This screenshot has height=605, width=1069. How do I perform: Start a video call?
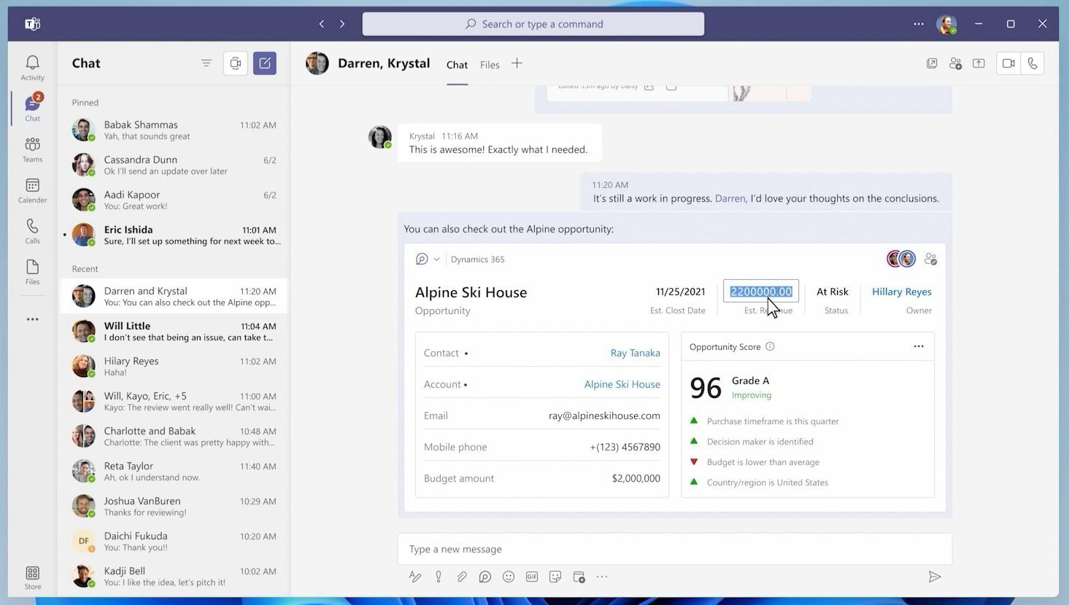[x=1008, y=63]
